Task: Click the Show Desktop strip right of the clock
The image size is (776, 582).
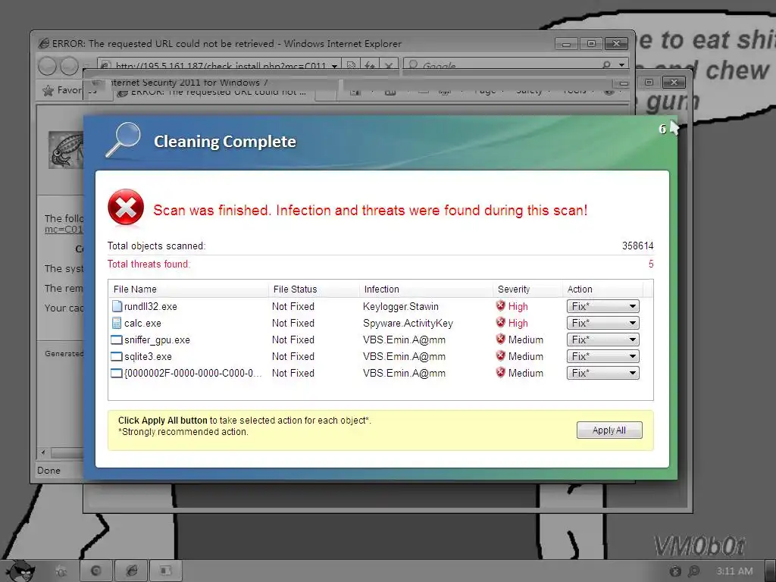Action: [x=770, y=571]
